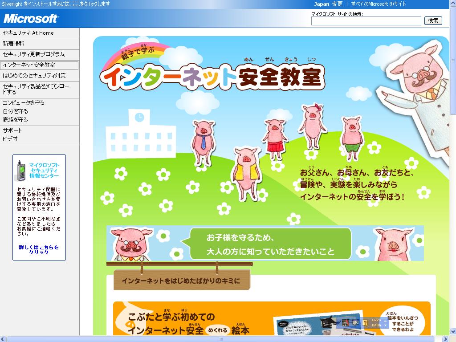Toggle KANA lock indicator in language bar
Screen dimensions: 456x342
(376, 326)
